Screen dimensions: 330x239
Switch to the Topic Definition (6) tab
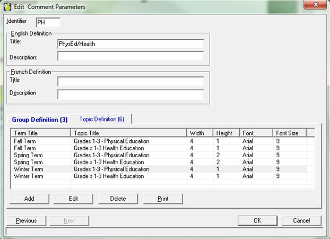(x=101, y=119)
